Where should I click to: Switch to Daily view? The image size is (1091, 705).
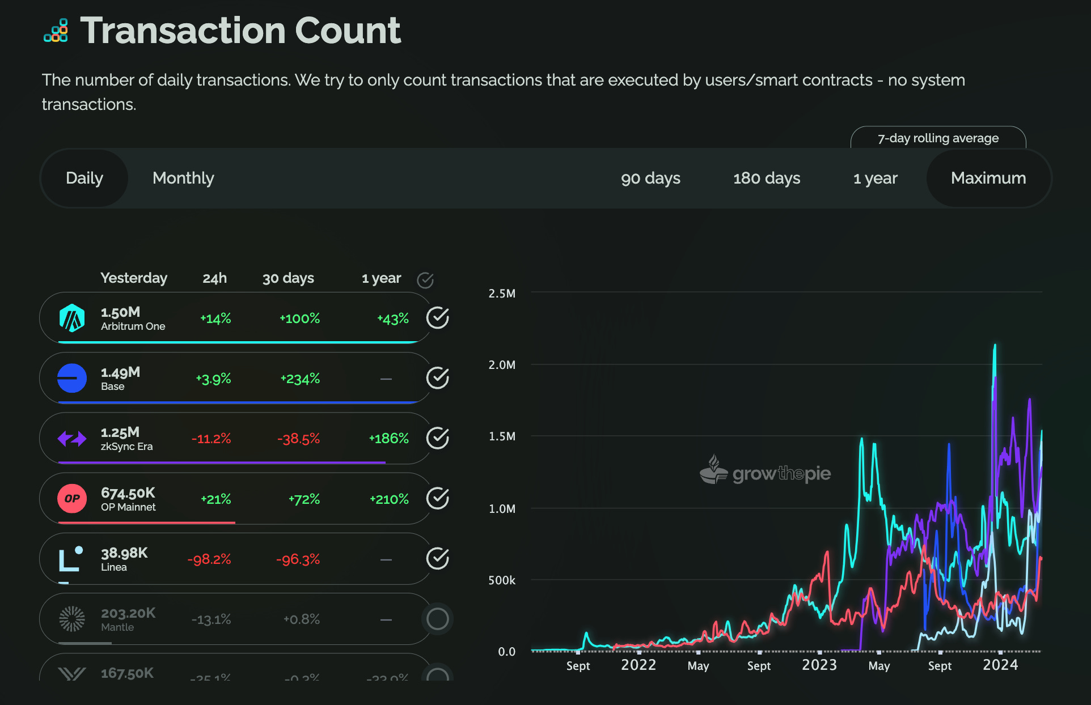tap(84, 178)
